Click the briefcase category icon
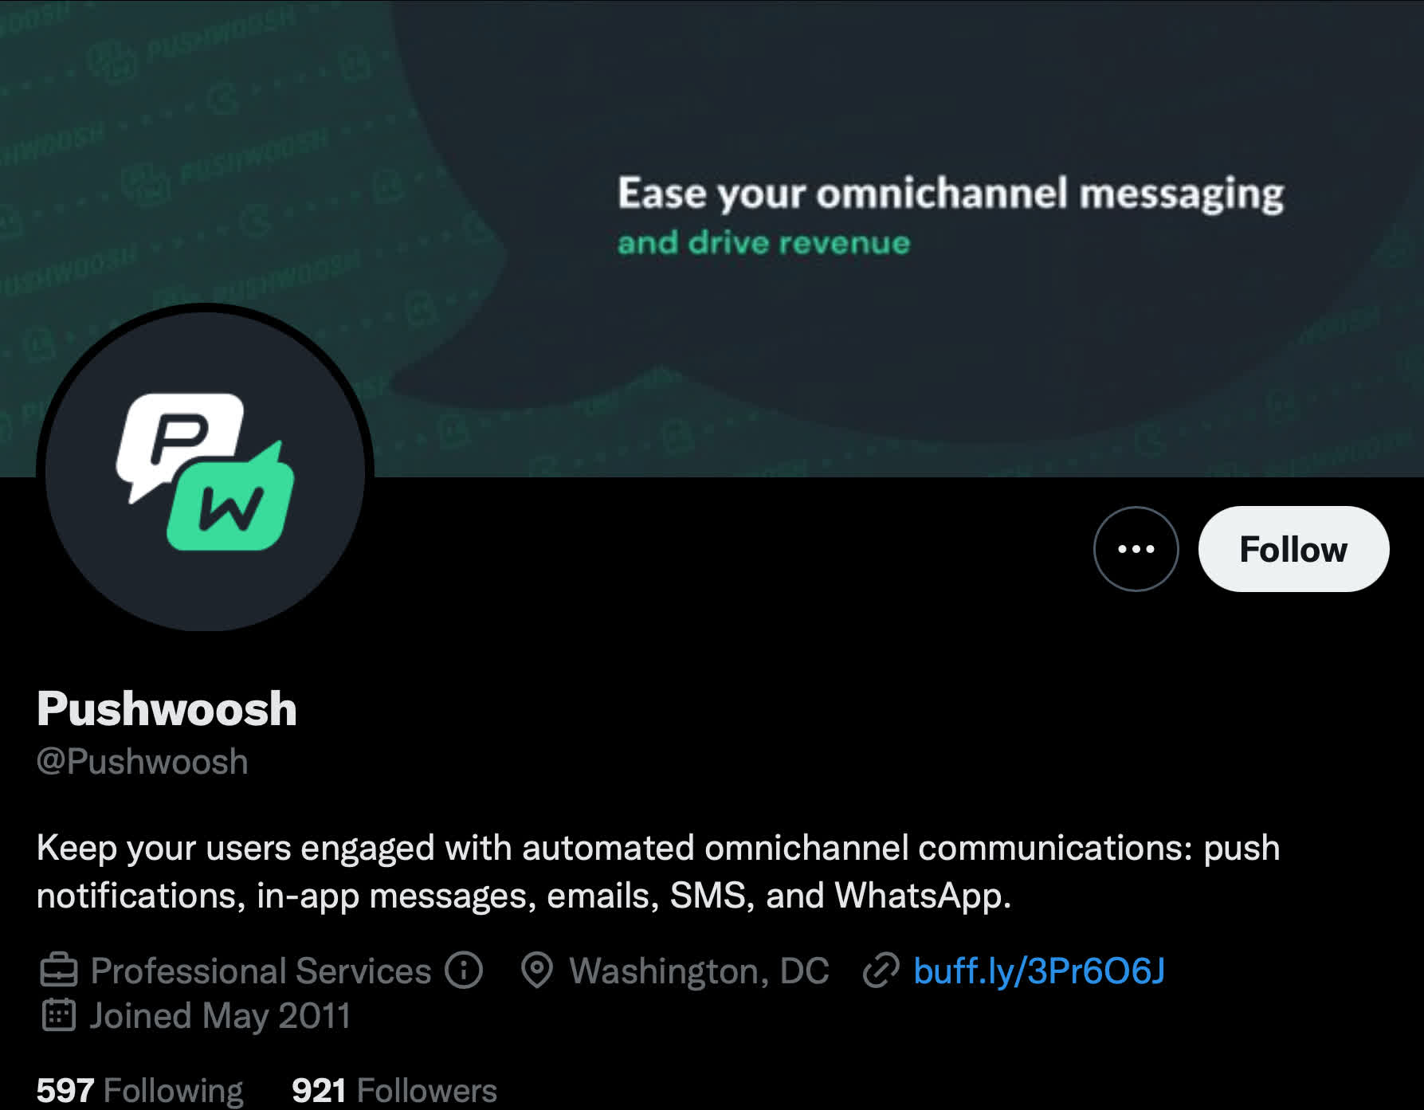Screen dimensions: 1424x1110 [58, 971]
